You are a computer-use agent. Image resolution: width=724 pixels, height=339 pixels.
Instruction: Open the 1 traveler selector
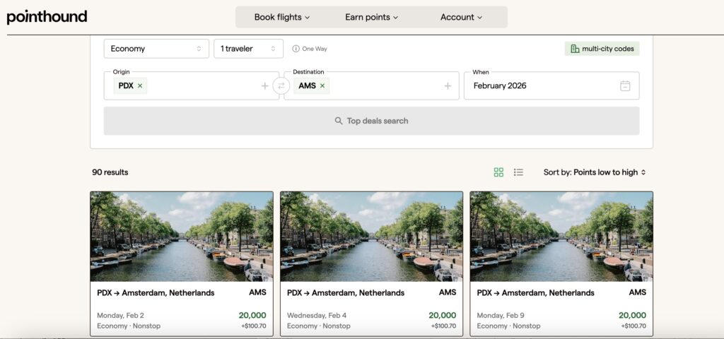point(248,49)
